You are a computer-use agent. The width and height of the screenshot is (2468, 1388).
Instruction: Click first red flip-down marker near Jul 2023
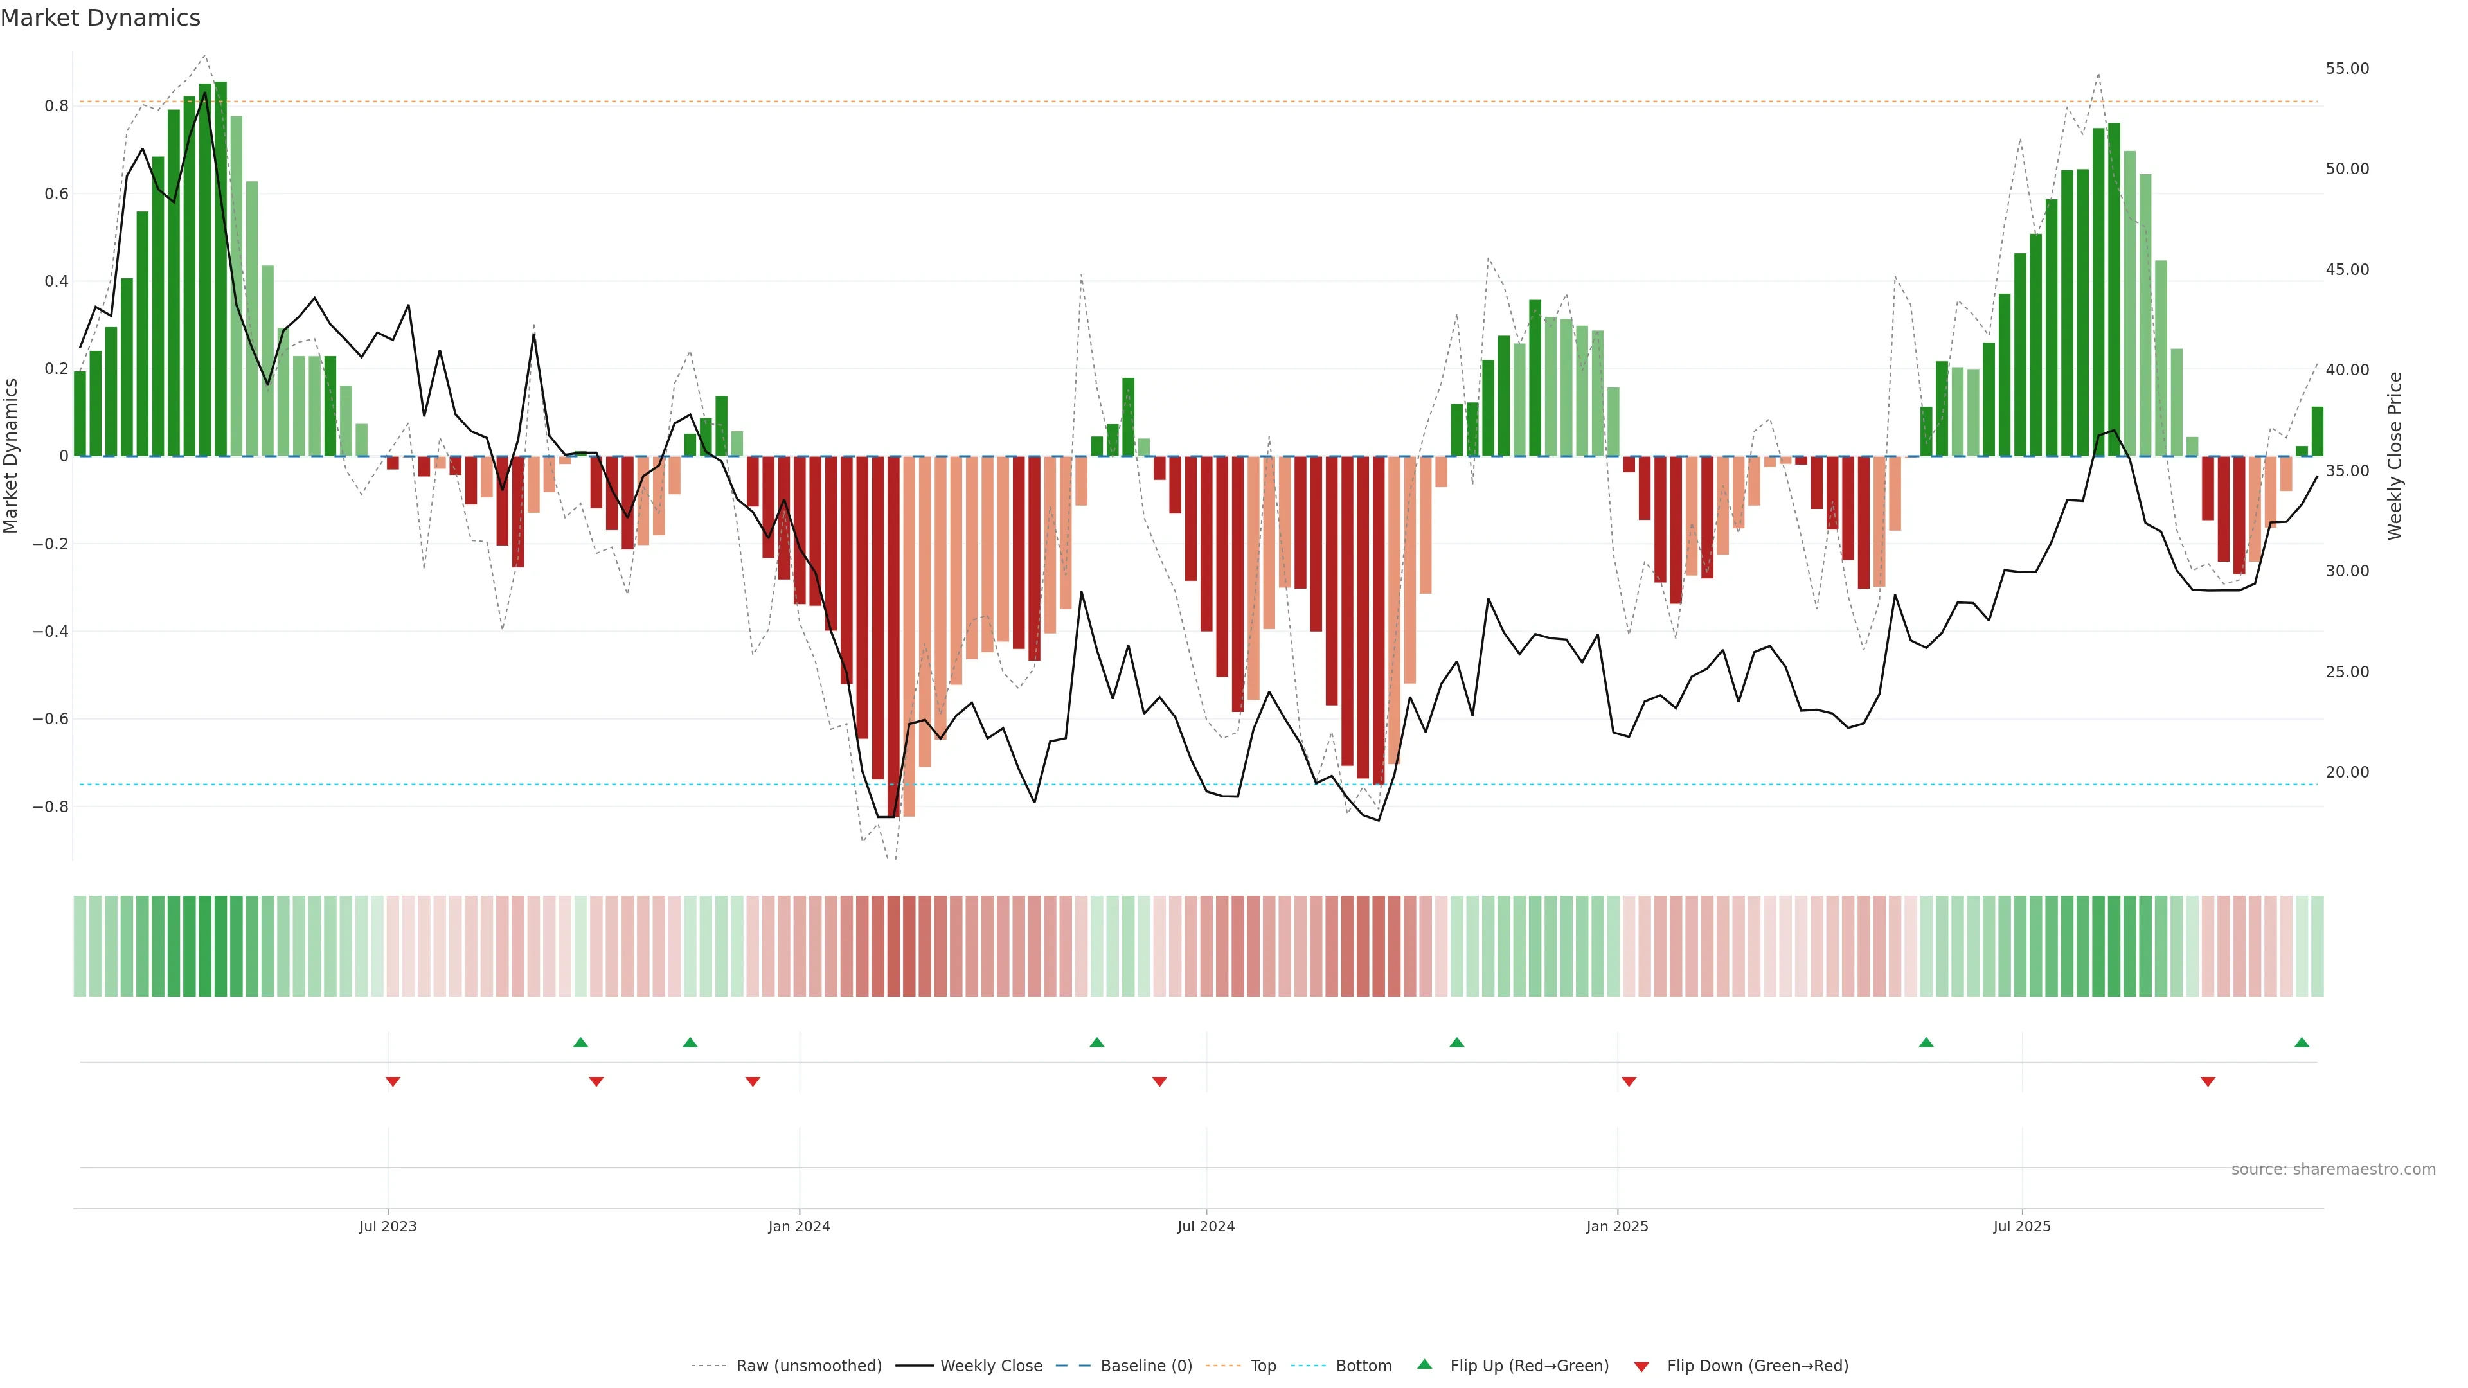click(393, 1081)
